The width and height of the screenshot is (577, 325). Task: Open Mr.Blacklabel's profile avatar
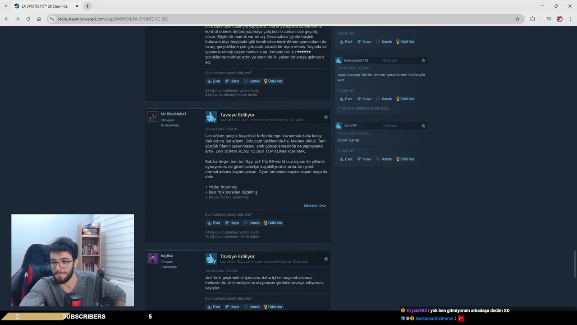click(153, 116)
